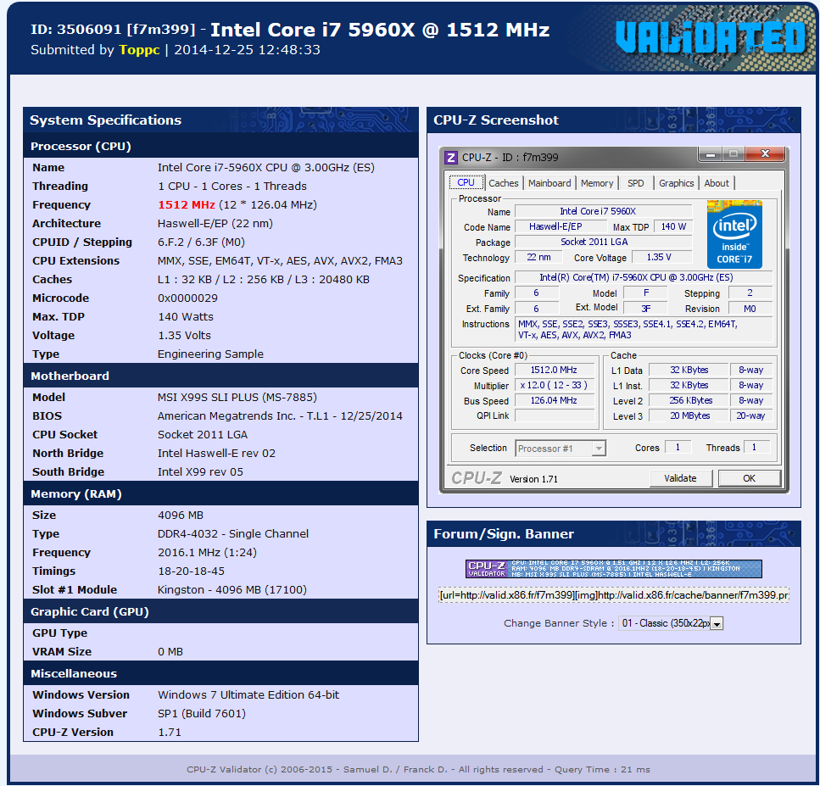Go to the SPD tab
The image size is (820, 786).
click(x=635, y=183)
